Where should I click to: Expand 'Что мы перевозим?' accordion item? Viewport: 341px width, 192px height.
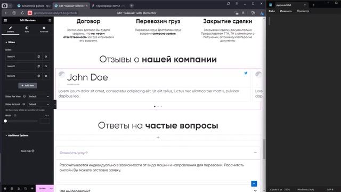click(x=158, y=190)
